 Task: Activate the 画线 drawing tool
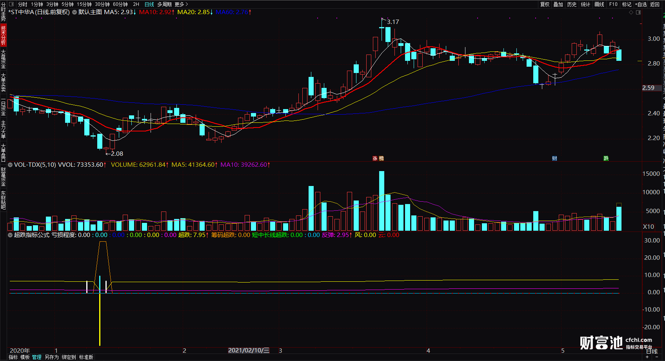pos(600,4)
